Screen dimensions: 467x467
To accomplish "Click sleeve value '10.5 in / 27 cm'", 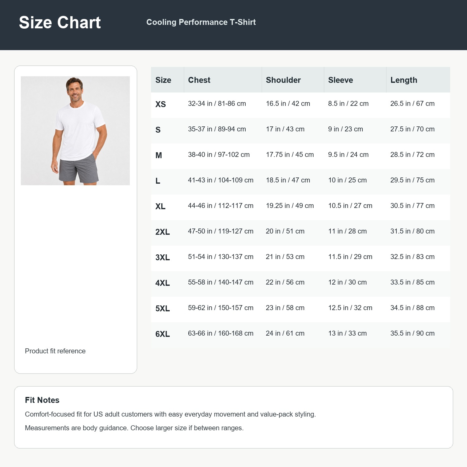I will [350, 206].
